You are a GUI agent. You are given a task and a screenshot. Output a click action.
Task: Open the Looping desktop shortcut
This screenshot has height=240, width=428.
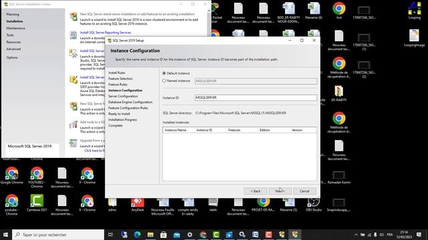[x=415, y=11]
